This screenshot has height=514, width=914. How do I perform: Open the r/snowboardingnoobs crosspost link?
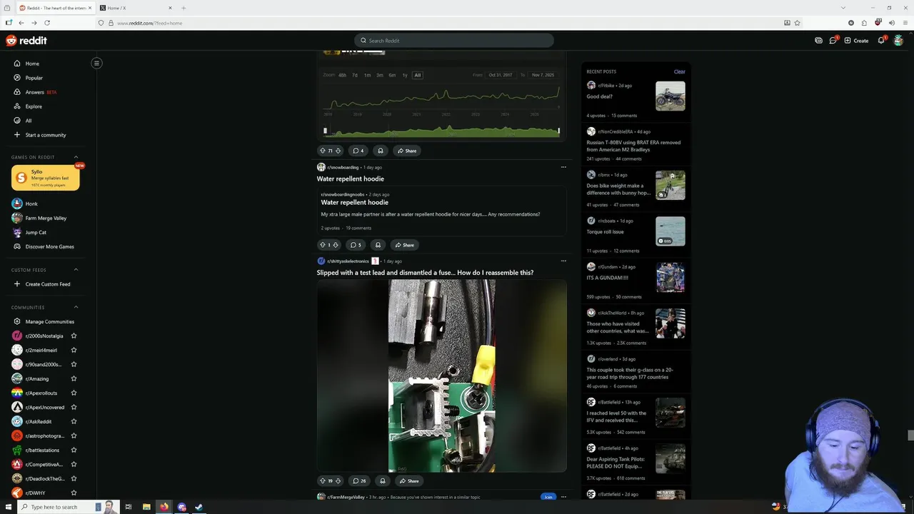click(343, 194)
